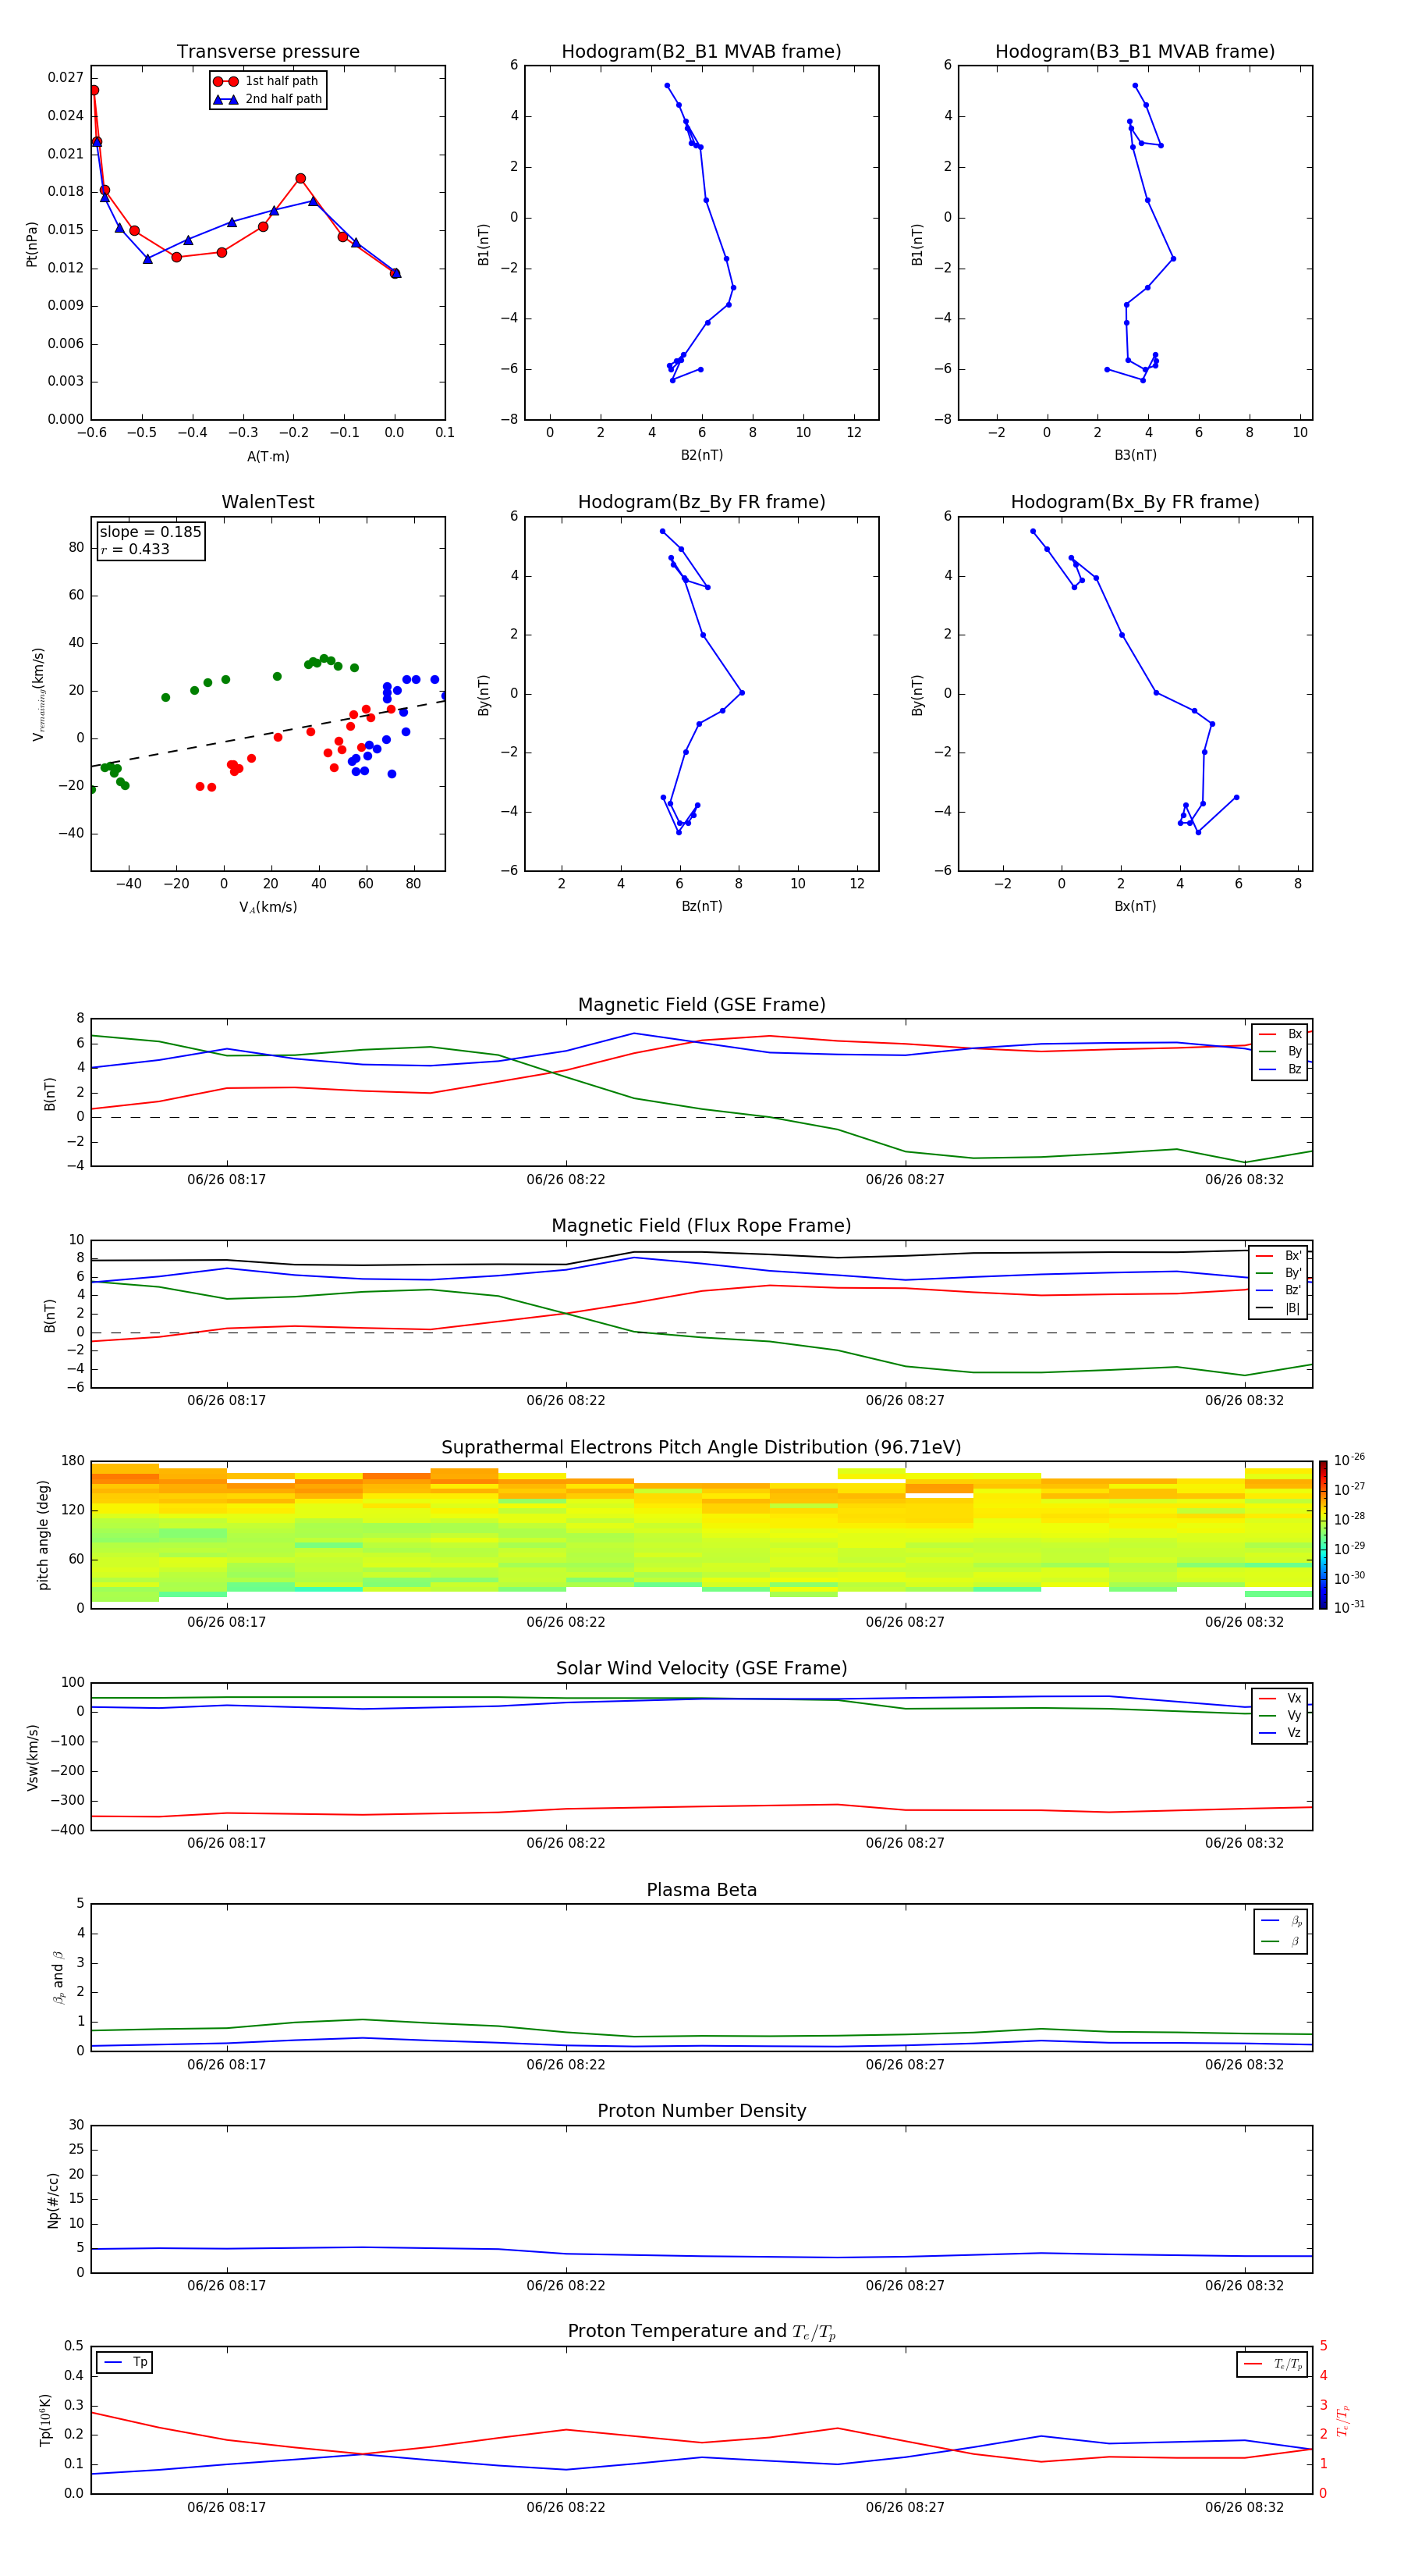1404x2576 pixels.
Task: Click the 'Proton Number Density' title
Action: (701, 2111)
